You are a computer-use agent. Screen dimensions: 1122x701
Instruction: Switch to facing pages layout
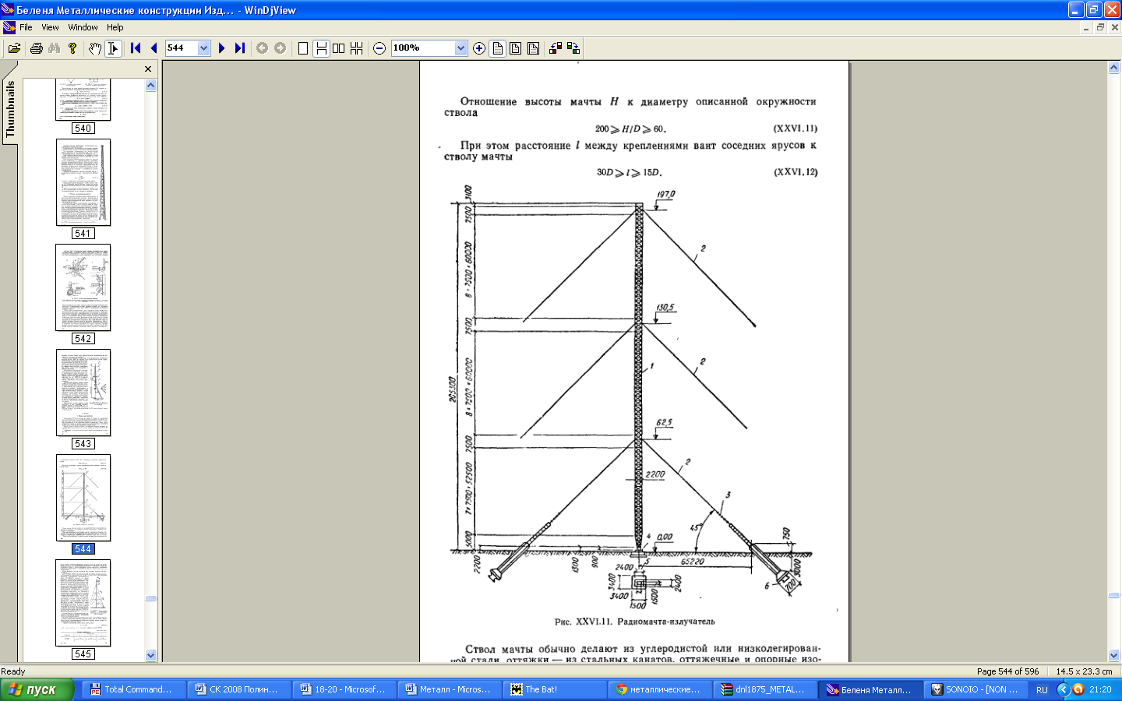[x=339, y=48]
